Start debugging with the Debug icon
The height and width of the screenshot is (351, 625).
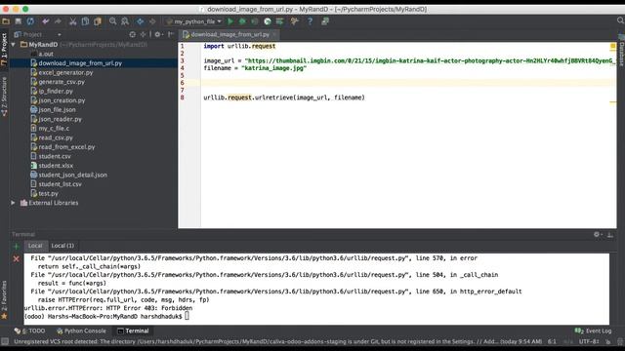click(x=242, y=21)
